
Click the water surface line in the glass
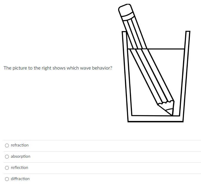pyautogui.click(x=165, y=49)
